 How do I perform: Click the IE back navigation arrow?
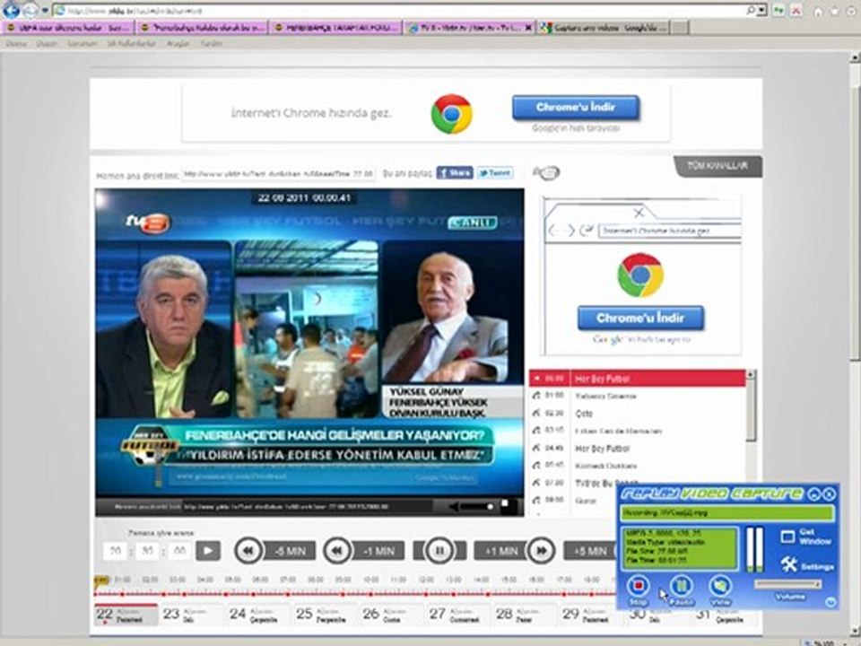[12, 10]
